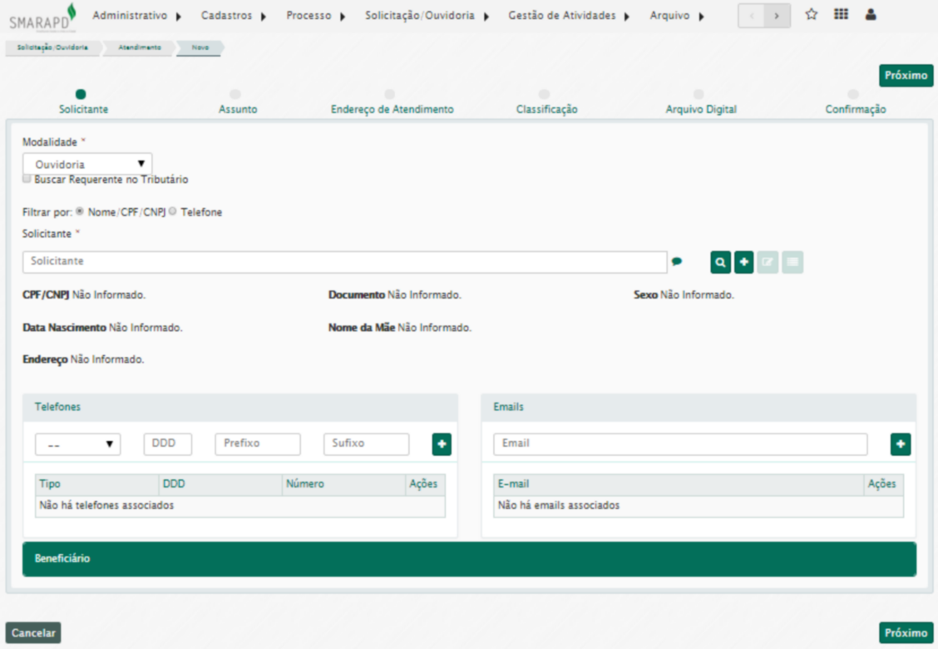Expand the Beneficiário section
Image resolution: width=938 pixels, height=649 pixels.
click(469, 559)
